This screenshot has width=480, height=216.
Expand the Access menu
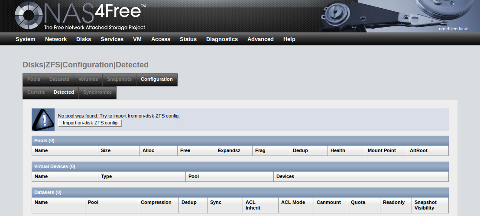pyautogui.click(x=161, y=39)
